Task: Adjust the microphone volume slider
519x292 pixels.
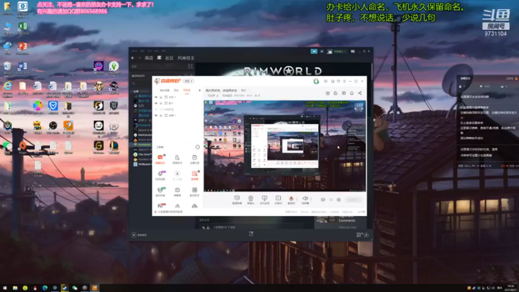Action: point(297,199)
